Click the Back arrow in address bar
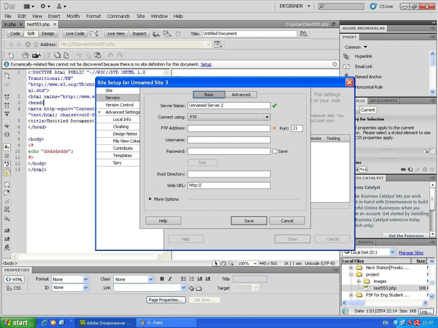Screen dimensions: 438x328 tap(11, 44)
